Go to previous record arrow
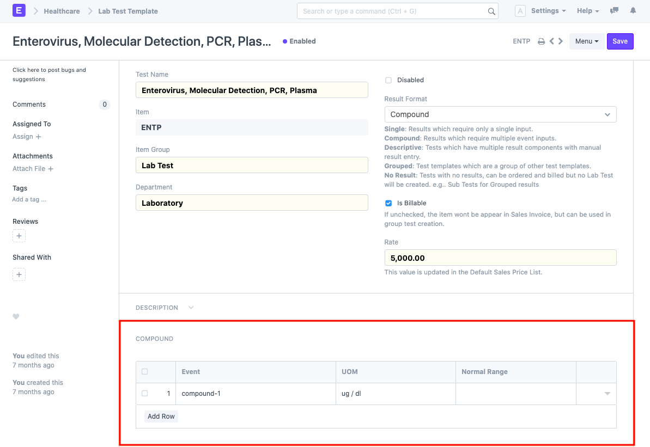The height and width of the screenshot is (447, 650). click(x=551, y=41)
